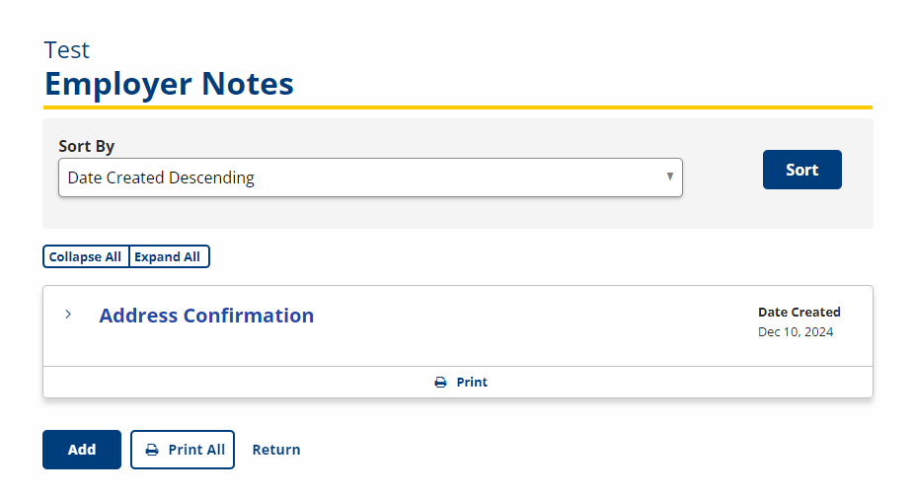
Task: Click the Print text under Address Confirmation
Action: (472, 382)
